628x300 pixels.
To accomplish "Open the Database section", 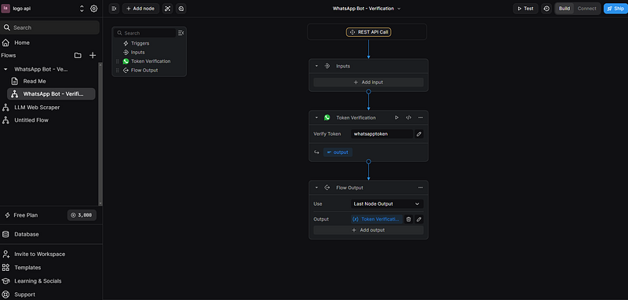I will [27, 234].
